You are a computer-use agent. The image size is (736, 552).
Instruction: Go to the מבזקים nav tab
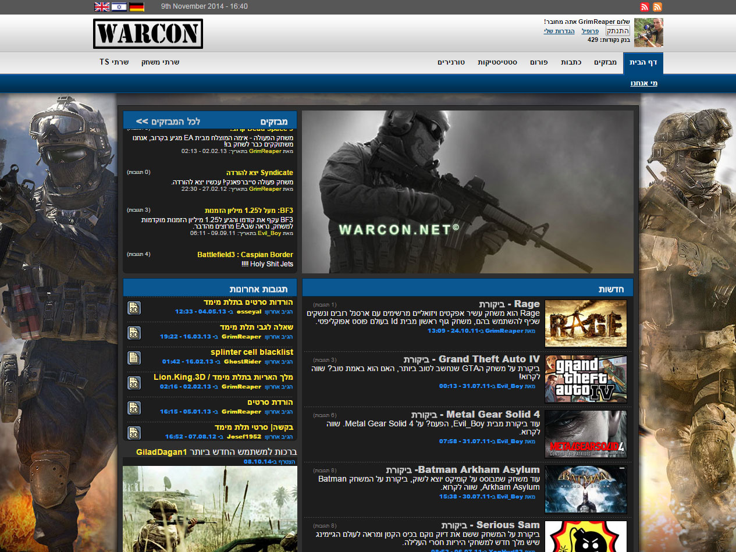[605, 62]
